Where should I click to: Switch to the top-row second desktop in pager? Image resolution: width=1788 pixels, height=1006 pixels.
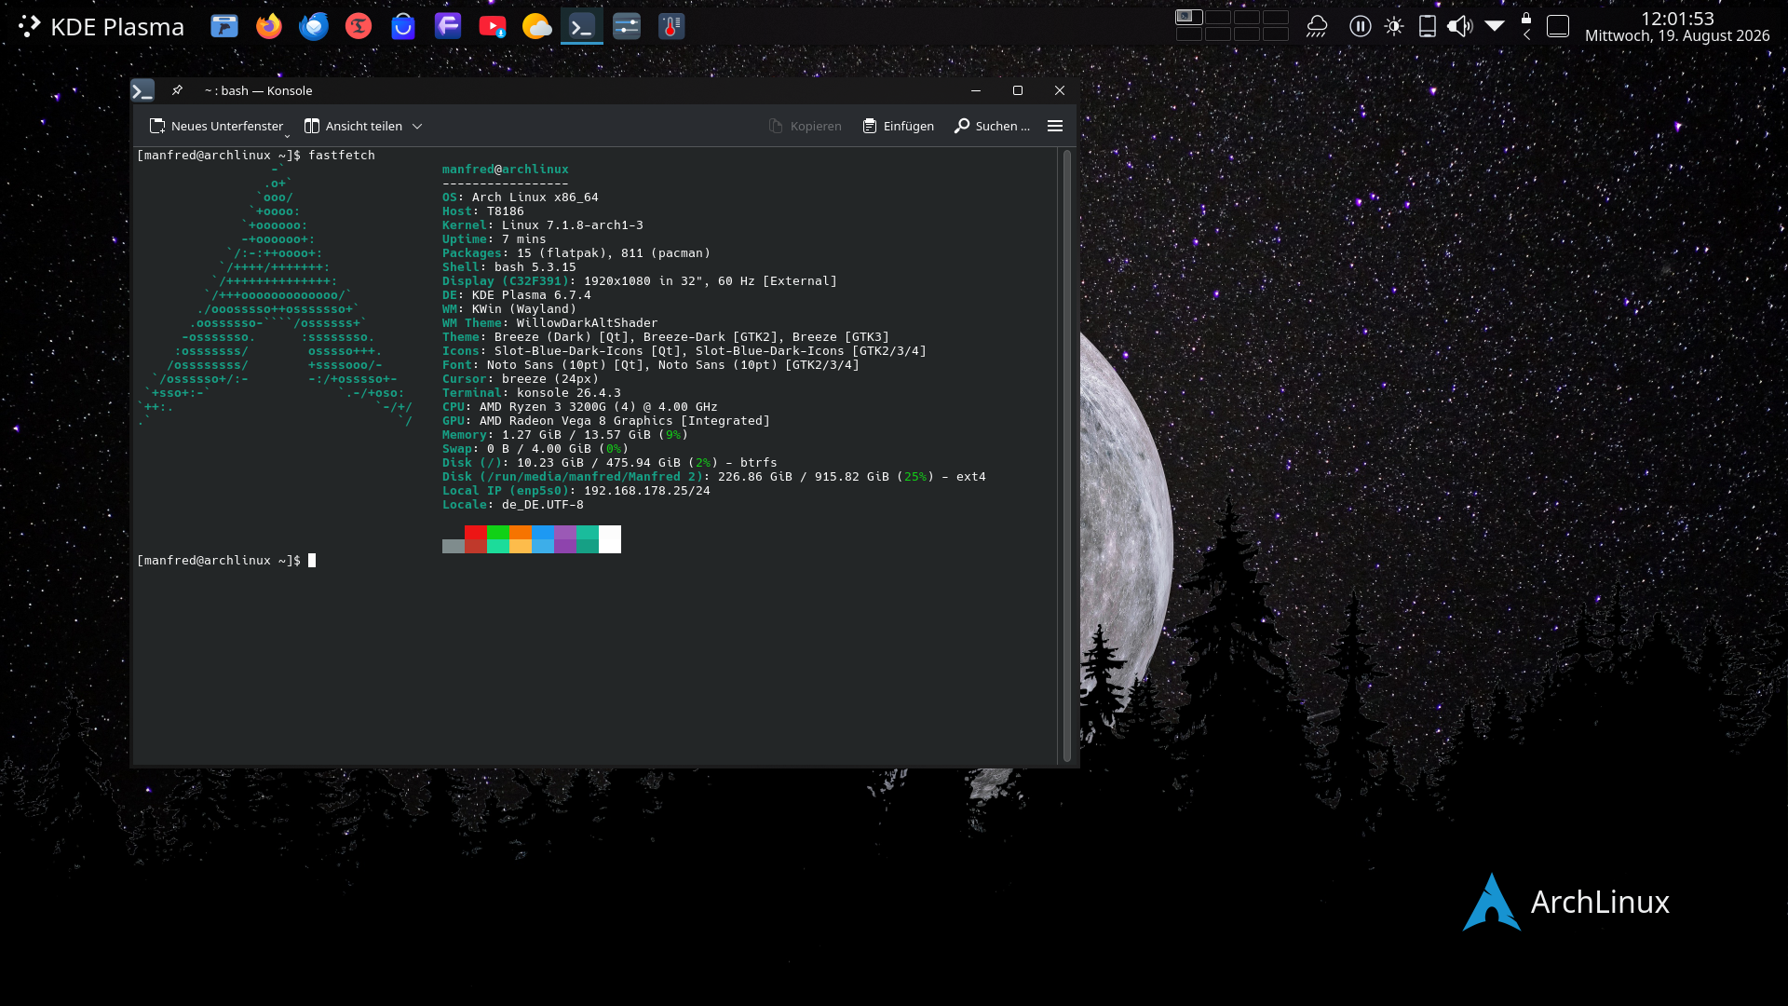[1218, 17]
